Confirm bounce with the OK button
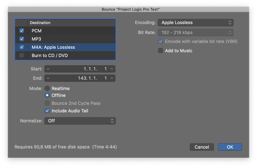 pyautogui.click(x=230, y=147)
